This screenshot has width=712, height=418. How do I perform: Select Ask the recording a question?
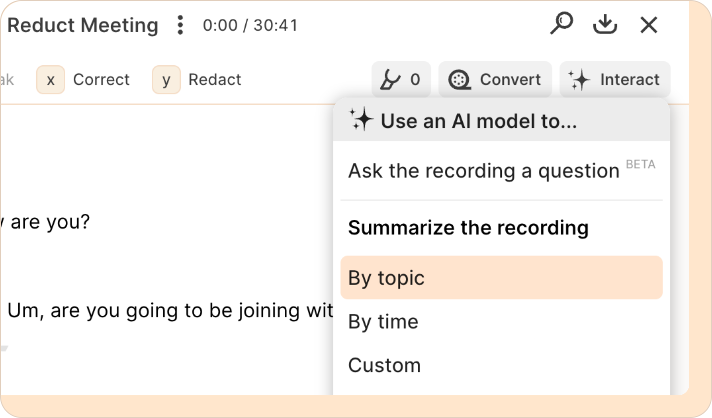click(x=501, y=171)
